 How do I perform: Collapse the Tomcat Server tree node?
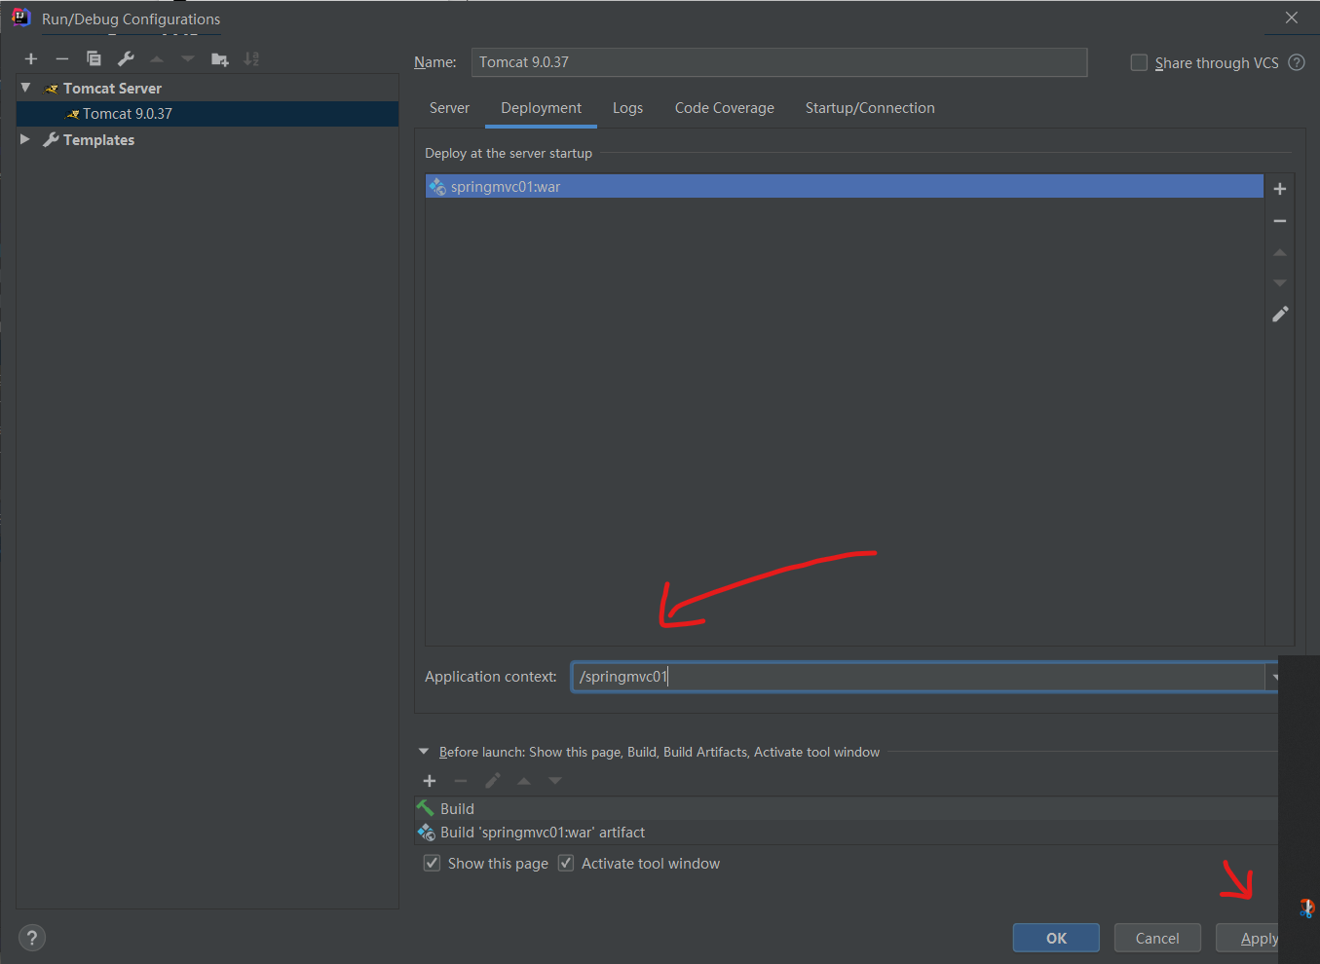(25, 88)
